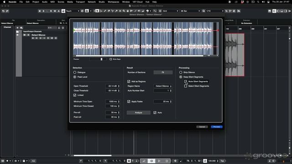Open the Project menu
The height and width of the screenshot is (164, 292).
(36, 2)
